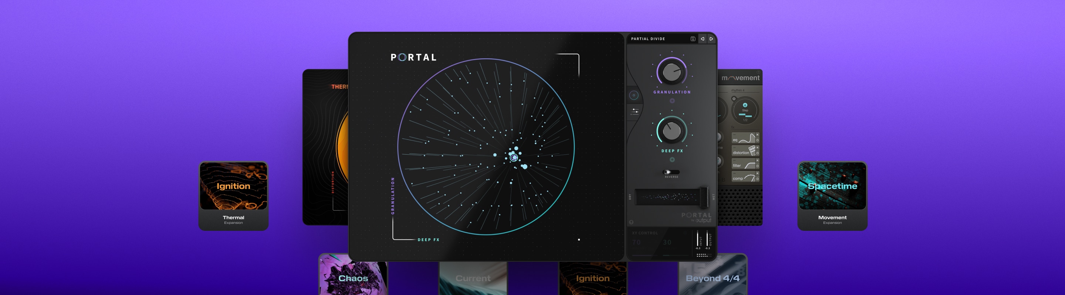Image resolution: width=1065 pixels, height=295 pixels.
Task: Toggle the comp effect power icon
Action: point(757,179)
